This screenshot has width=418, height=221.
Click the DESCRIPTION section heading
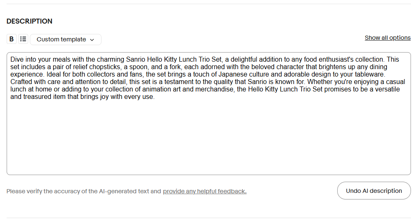(x=29, y=21)
